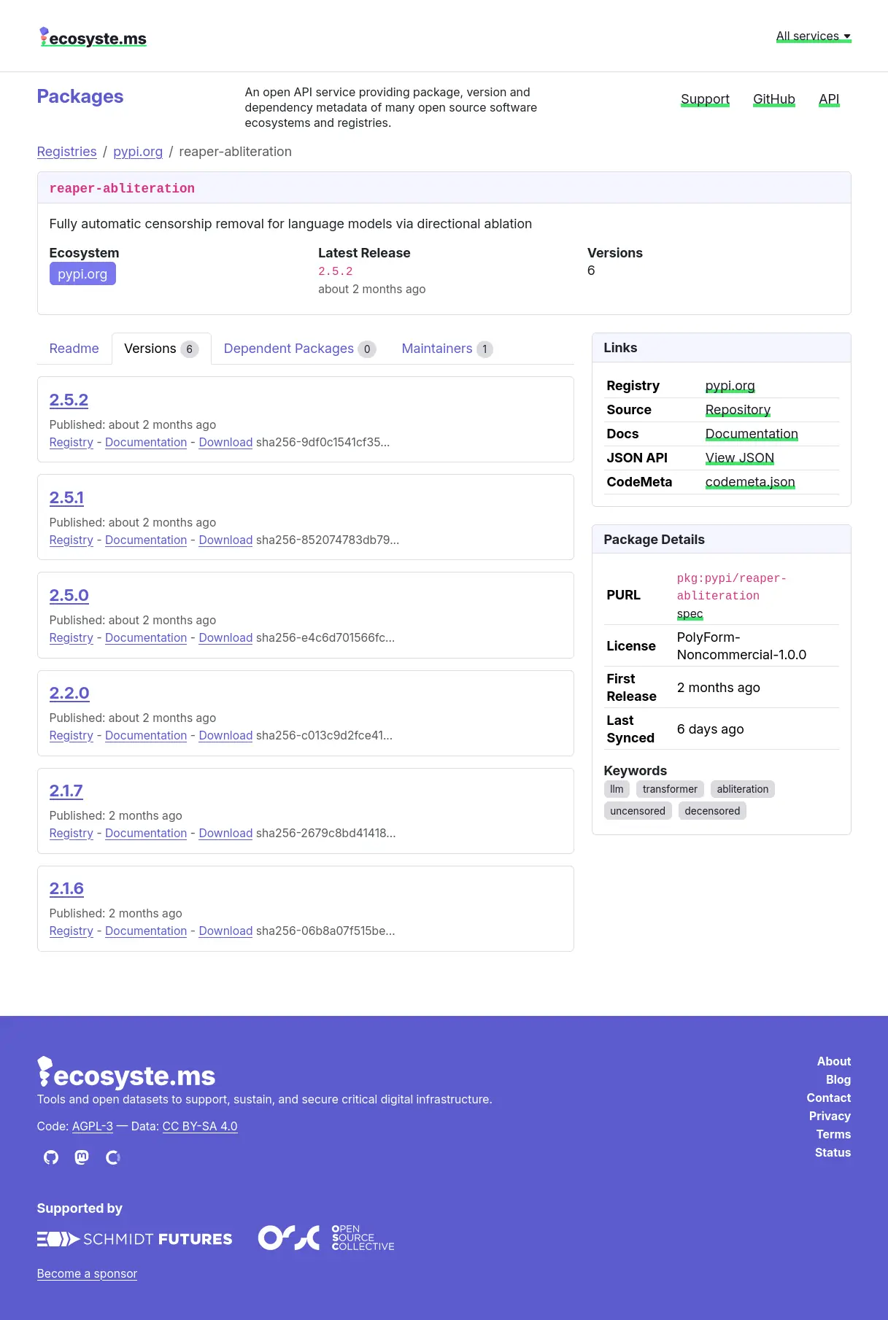
Task: Open Documentation link for version 2.1.6
Action: click(146, 931)
